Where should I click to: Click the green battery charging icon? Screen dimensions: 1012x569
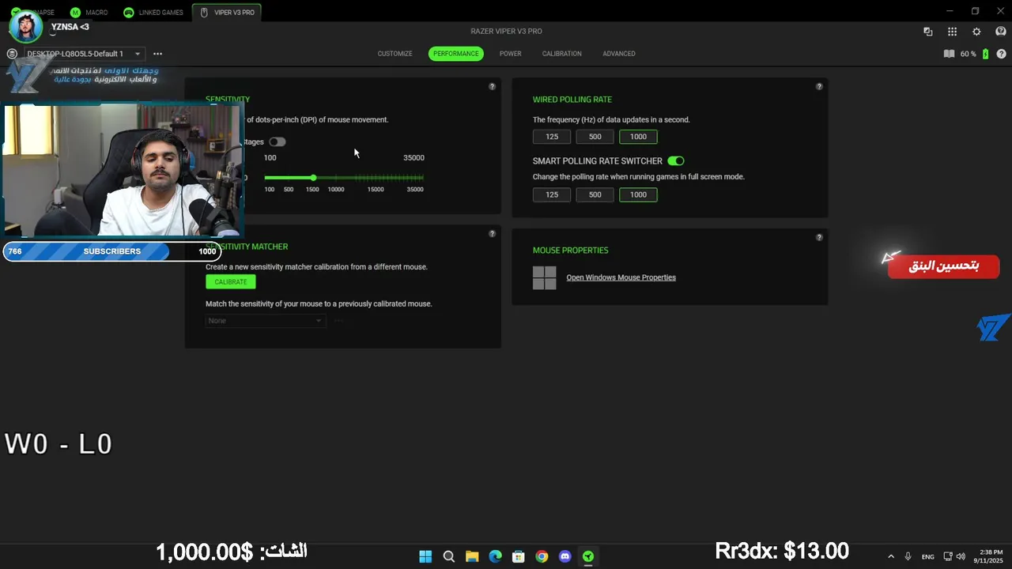click(985, 54)
